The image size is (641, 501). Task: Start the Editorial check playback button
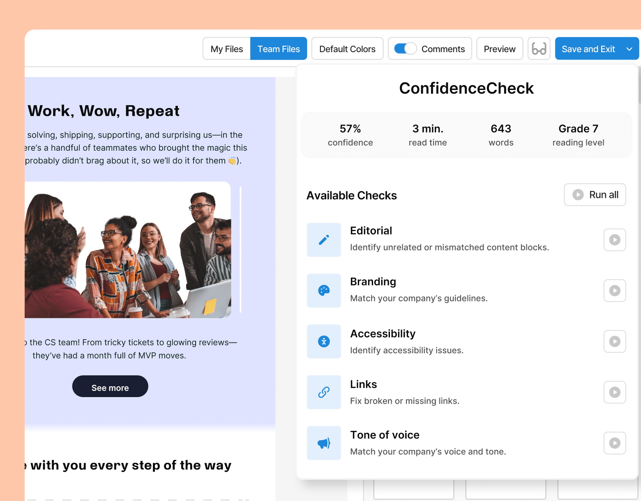pos(614,240)
